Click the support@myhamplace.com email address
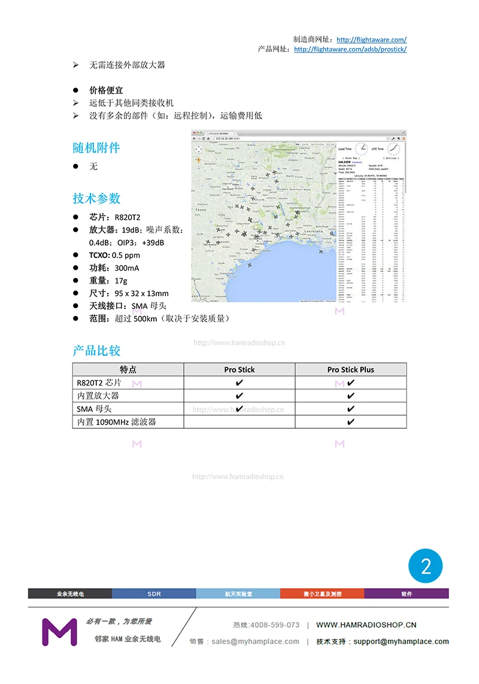The image size is (479, 684). [401, 641]
